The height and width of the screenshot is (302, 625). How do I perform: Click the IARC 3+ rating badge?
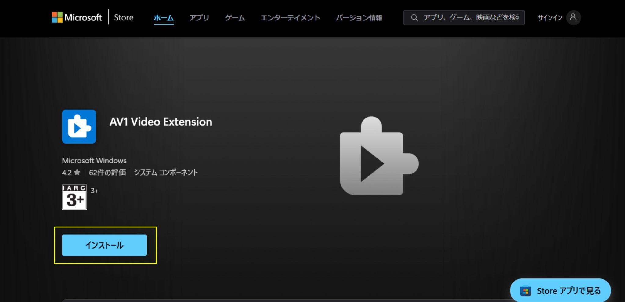point(74,197)
